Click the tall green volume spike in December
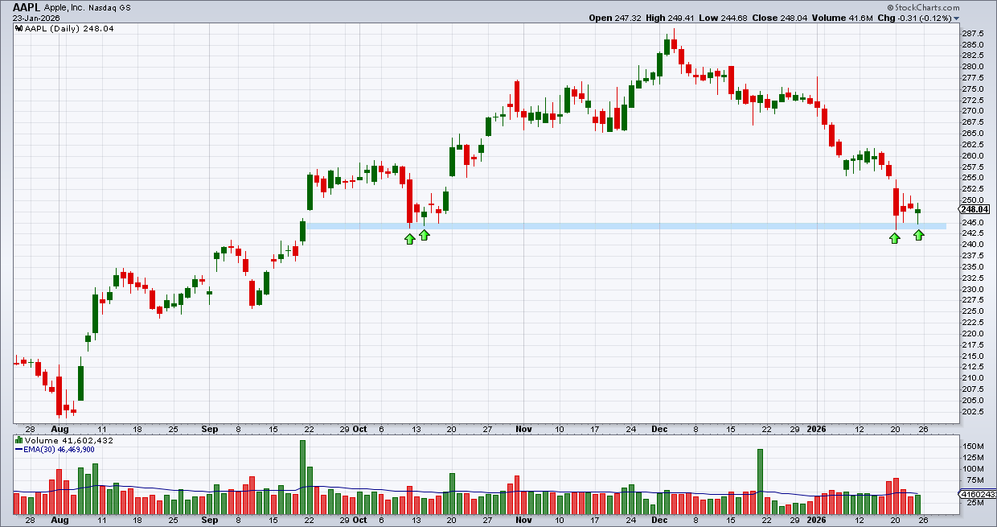Image resolution: width=997 pixels, height=527 pixels. point(759,482)
